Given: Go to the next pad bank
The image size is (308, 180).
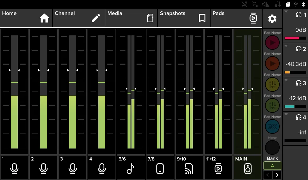Looking at the screenshot, I should [277, 175].
